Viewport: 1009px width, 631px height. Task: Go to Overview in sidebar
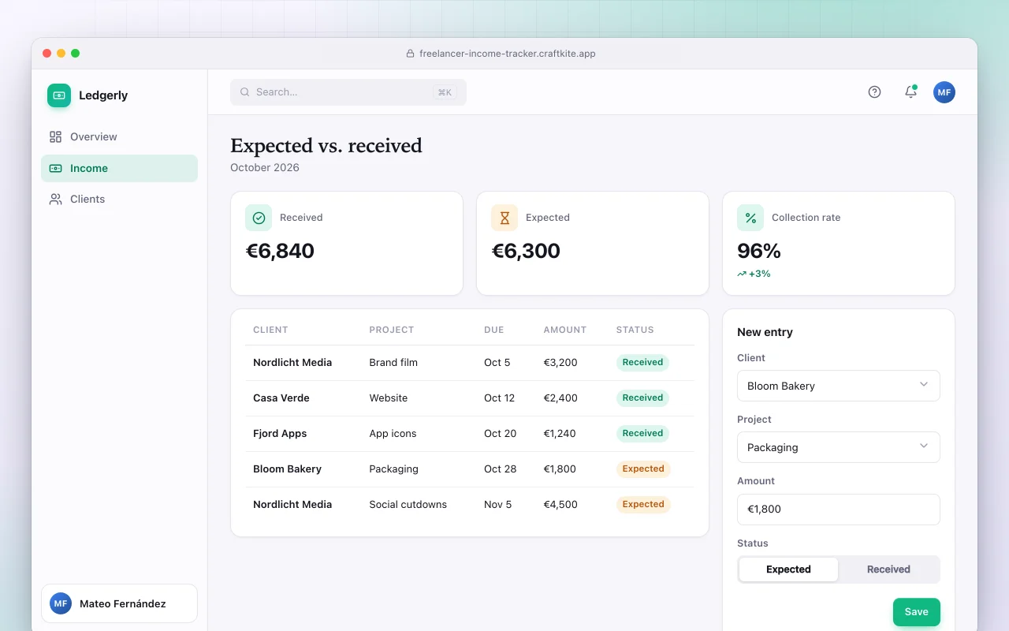pyautogui.click(x=119, y=136)
